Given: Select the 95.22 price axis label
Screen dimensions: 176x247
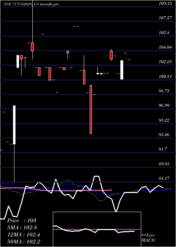Looking at the screenshot, I should pyautogui.click(x=164, y=120).
